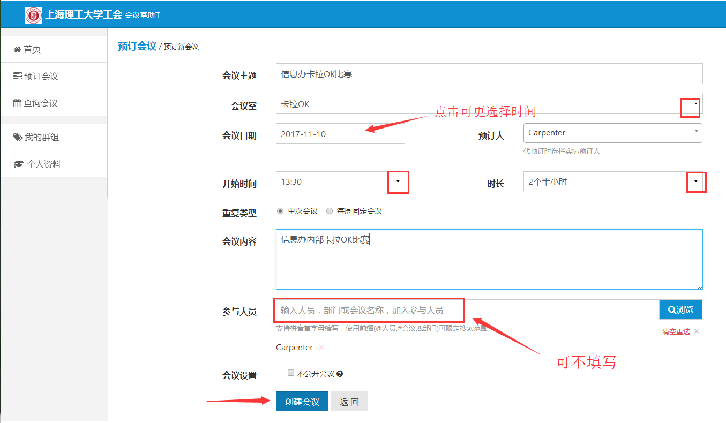Remove Carpenter from participants with the x icon

(321, 348)
